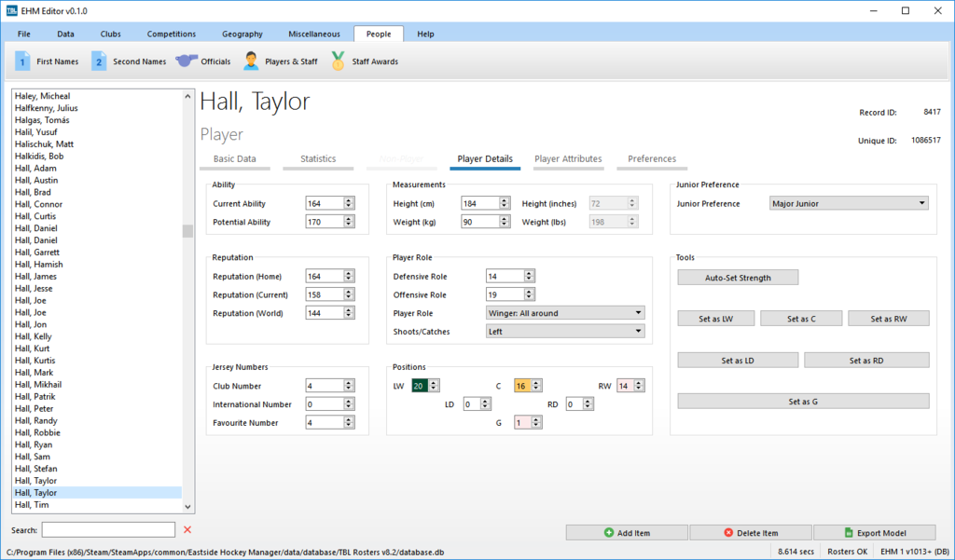This screenshot has width=955, height=560.
Task: Click the Set as RD button
Action: pyautogui.click(x=866, y=361)
